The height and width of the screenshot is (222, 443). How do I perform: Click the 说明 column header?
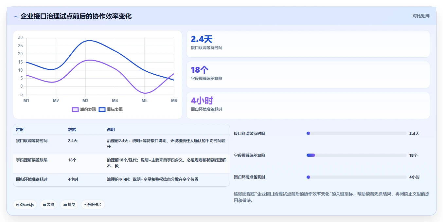click(x=111, y=130)
